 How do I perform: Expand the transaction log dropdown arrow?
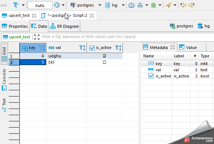click(x=63, y=5)
